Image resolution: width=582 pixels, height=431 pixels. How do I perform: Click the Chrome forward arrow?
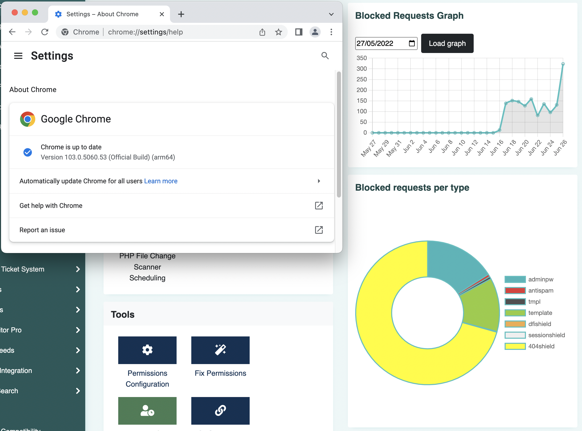point(28,32)
